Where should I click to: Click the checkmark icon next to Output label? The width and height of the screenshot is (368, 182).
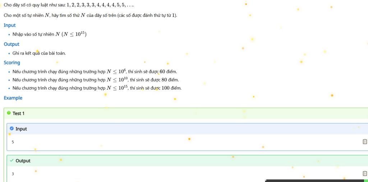[x=12, y=161]
